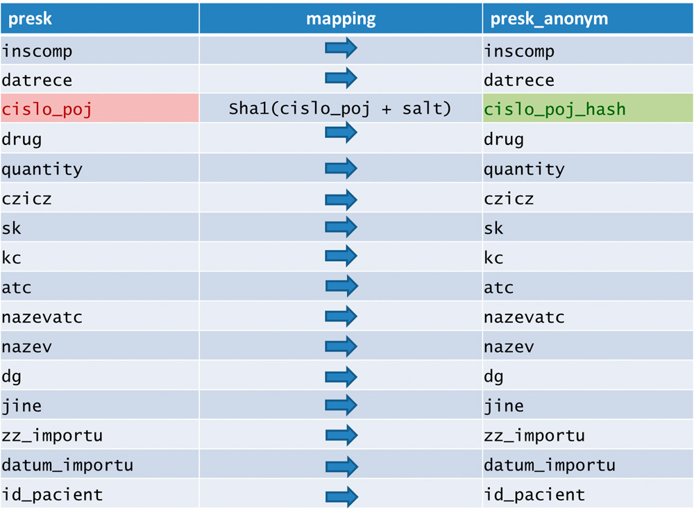Viewport: 694px width, 515px height.
Task: Click the quantity row mapping arrow
Action: [341, 168]
